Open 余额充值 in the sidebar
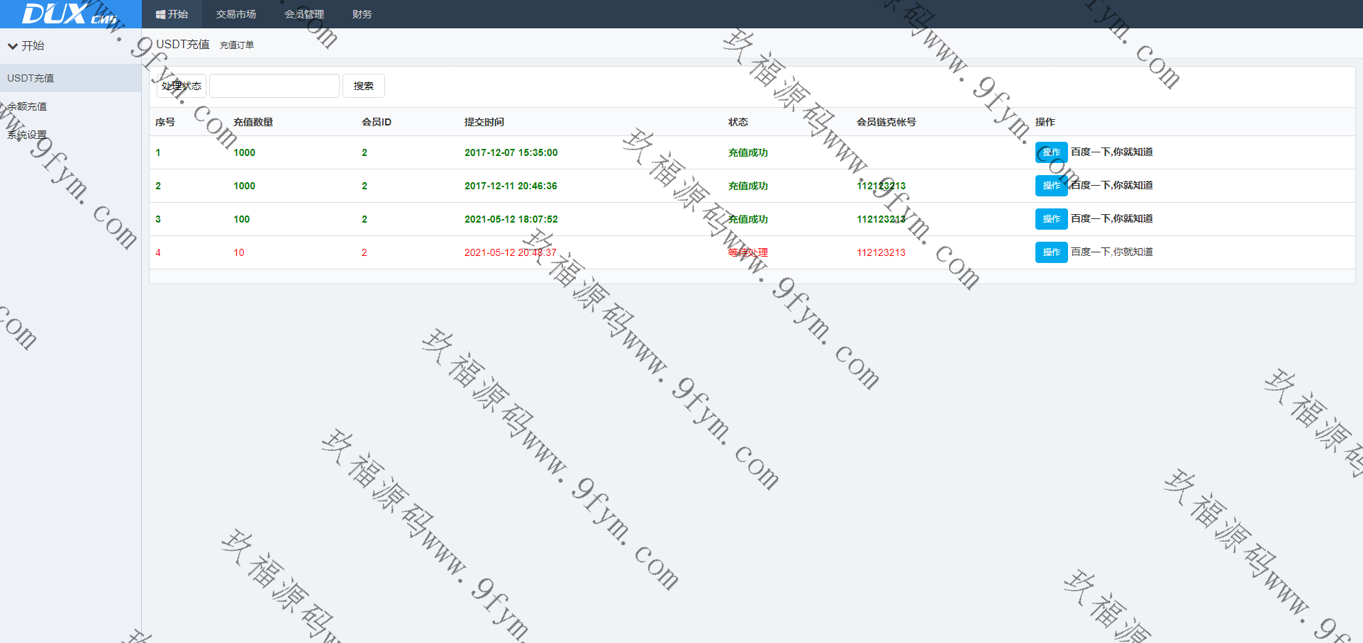The width and height of the screenshot is (1363, 643). [x=27, y=106]
